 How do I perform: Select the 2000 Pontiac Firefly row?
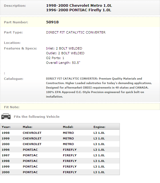tap(60, 172)
